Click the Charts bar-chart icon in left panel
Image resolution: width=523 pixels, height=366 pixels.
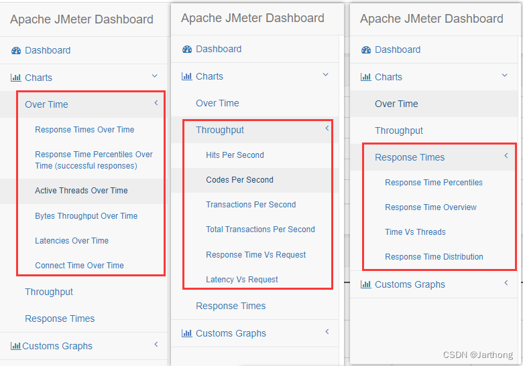[15, 78]
